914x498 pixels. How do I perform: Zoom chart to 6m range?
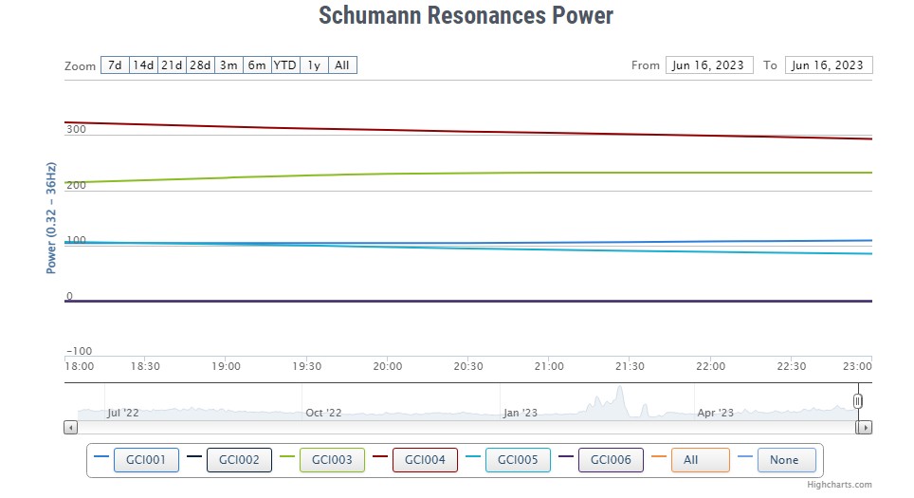tap(257, 65)
